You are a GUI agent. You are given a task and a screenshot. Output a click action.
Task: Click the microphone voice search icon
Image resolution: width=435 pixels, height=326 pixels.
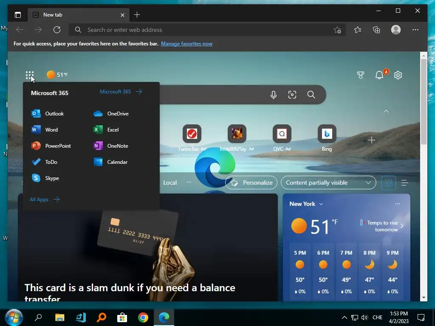pyautogui.click(x=274, y=95)
